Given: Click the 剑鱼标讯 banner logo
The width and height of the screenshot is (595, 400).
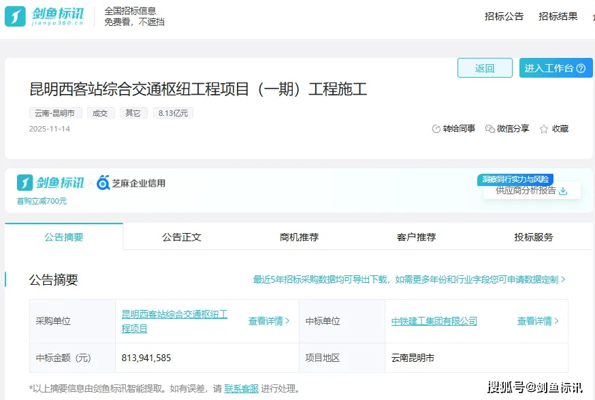Looking at the screenshot, I should click(51, 183).
